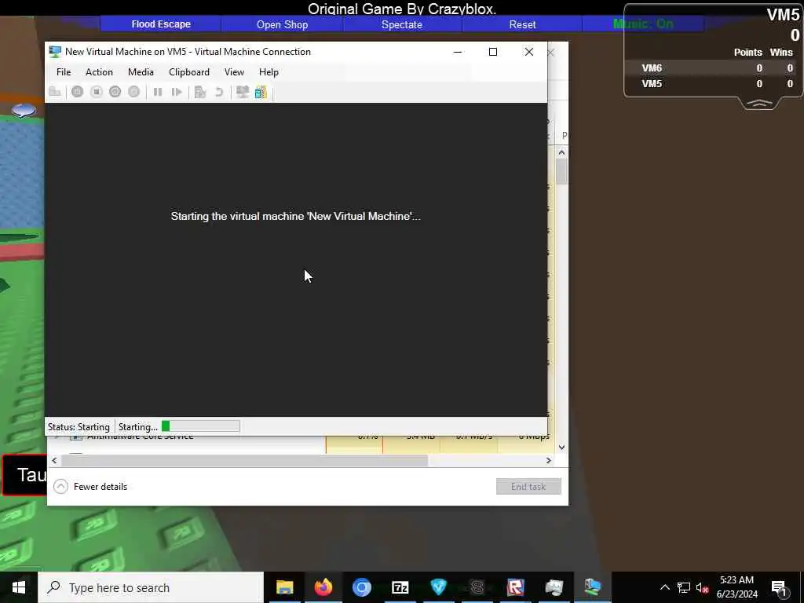This screenshot has height=603, width=804.
Task: Click the 'Status: Starting' status bar text
Action: pyautogui.click(x=79, y=426)
